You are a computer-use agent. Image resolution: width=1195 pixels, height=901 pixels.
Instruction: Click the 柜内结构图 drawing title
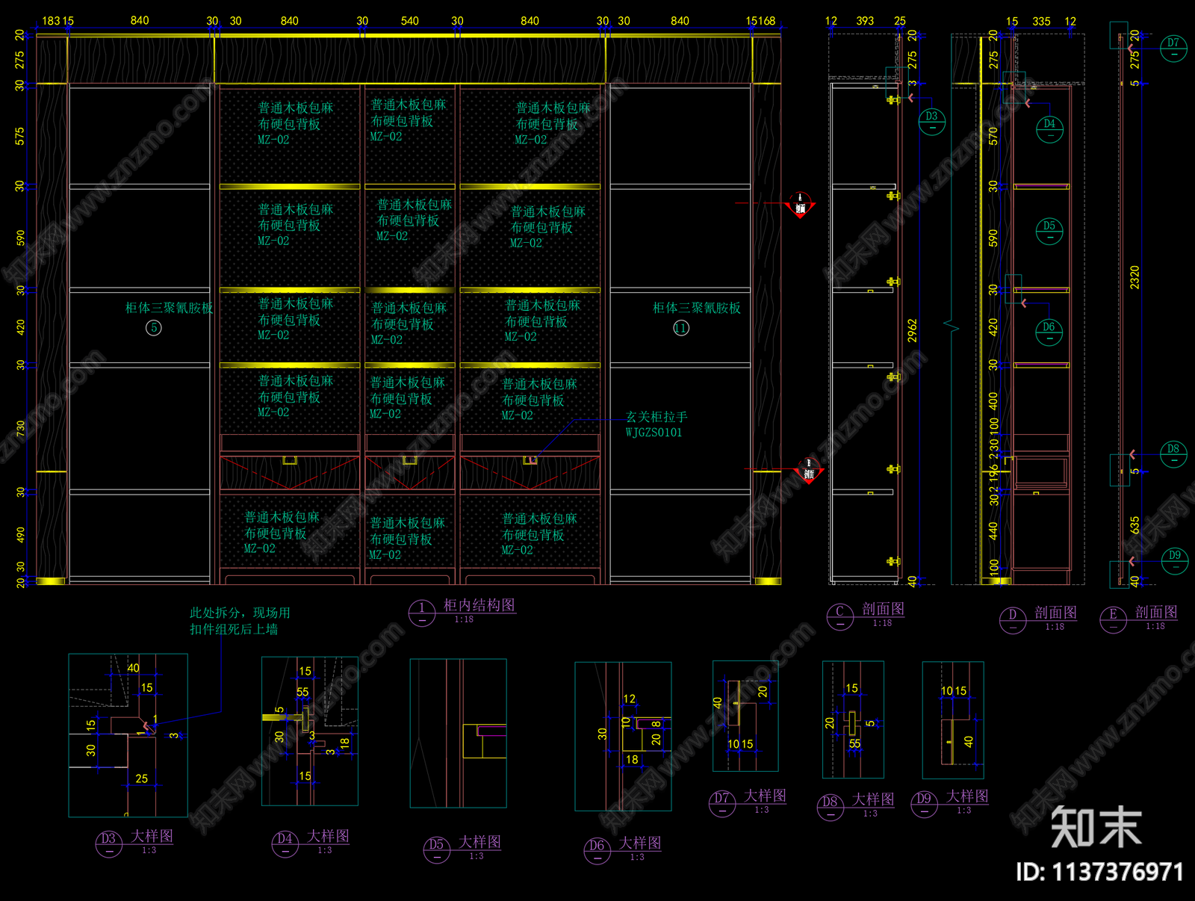coord(479,605)
